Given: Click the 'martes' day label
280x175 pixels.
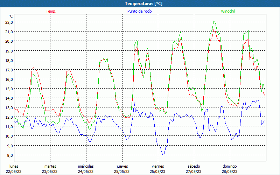Looking at the screenshot, I should 50,166.
